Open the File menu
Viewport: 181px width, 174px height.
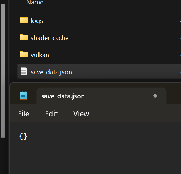[24, 114]
